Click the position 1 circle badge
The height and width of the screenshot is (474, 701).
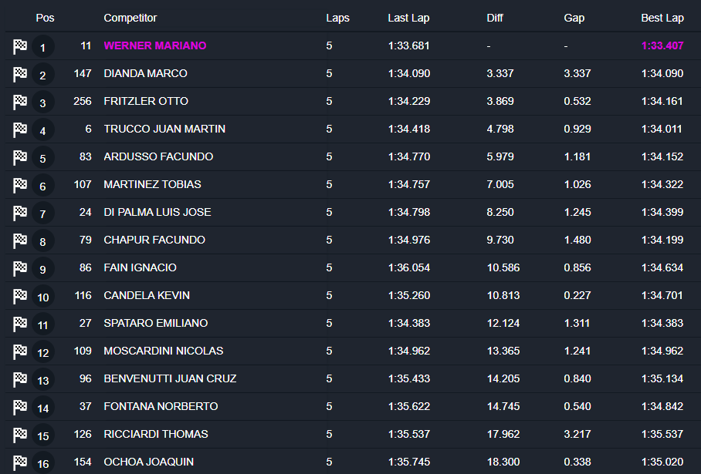(x=43, y=46)
